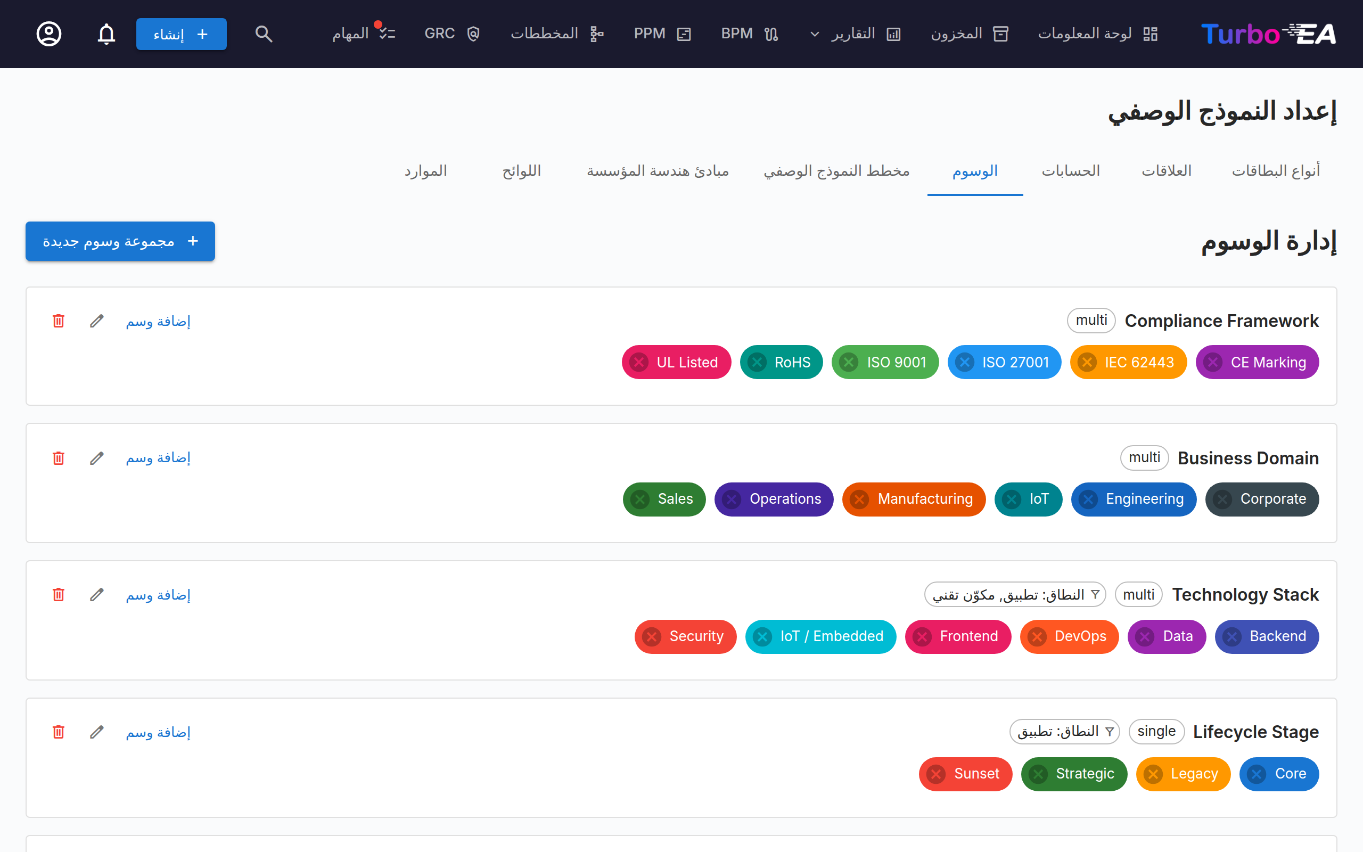The width and height of the screenshot is (1363, 852).
Task: Edit the Business Domain tag group
Action: [x=97, y=458]
